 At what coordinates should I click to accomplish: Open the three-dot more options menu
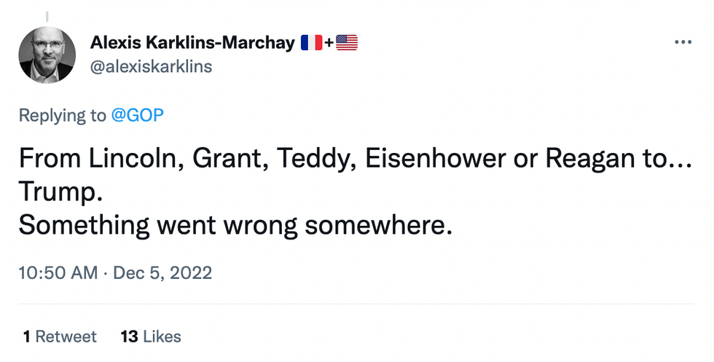(682, 42)
